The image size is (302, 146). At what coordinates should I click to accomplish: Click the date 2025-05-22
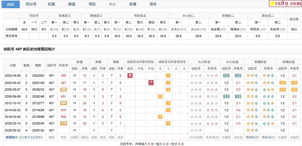[12, 130]
